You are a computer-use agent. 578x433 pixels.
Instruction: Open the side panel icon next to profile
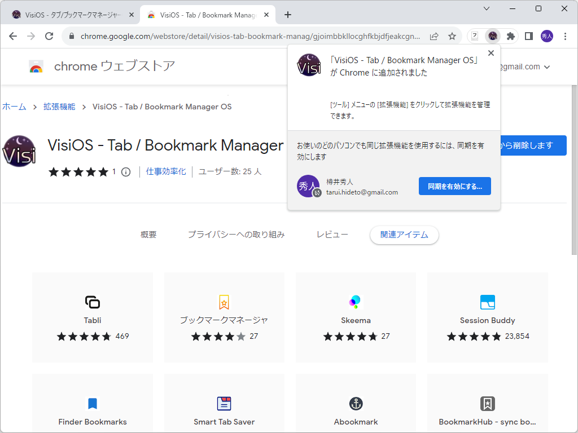point(528,36)
